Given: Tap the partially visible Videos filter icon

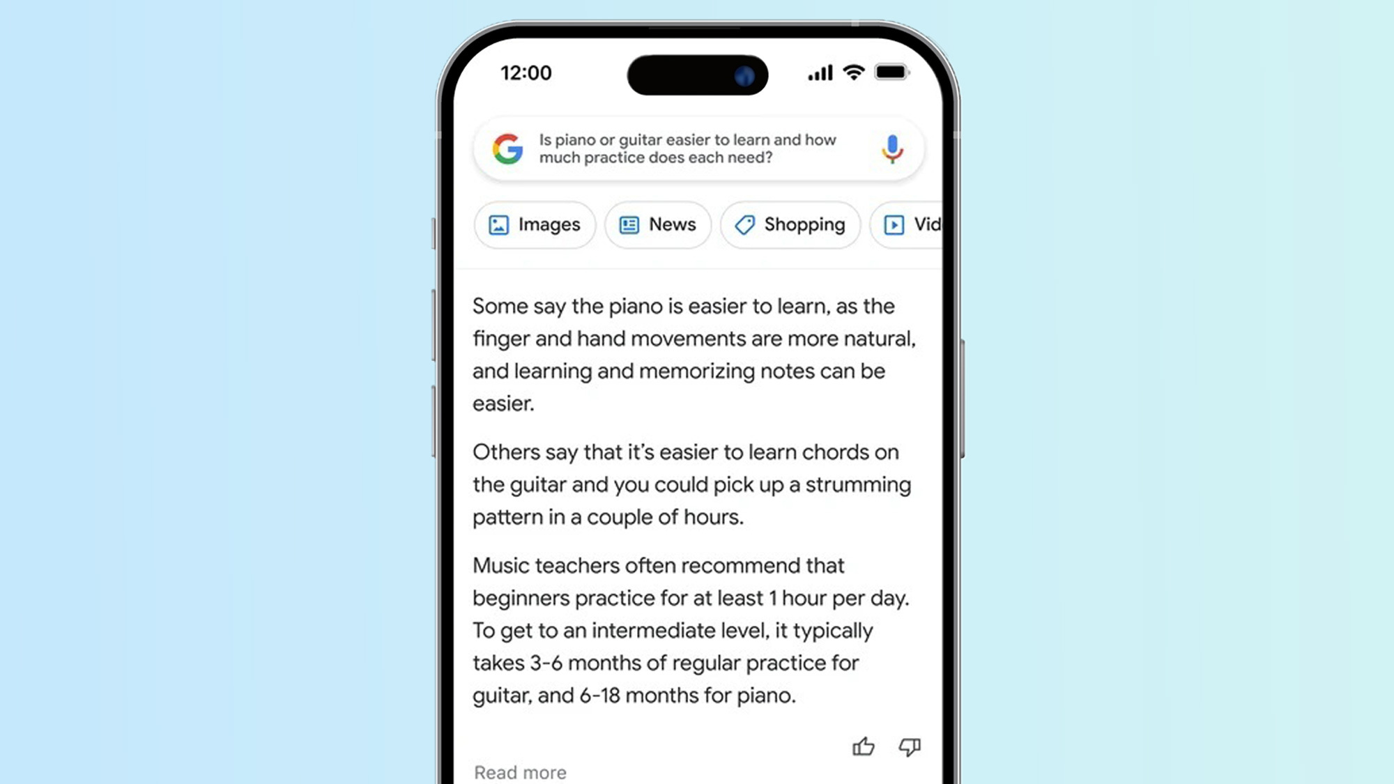Looking at the screenshot, I should 894,223.
